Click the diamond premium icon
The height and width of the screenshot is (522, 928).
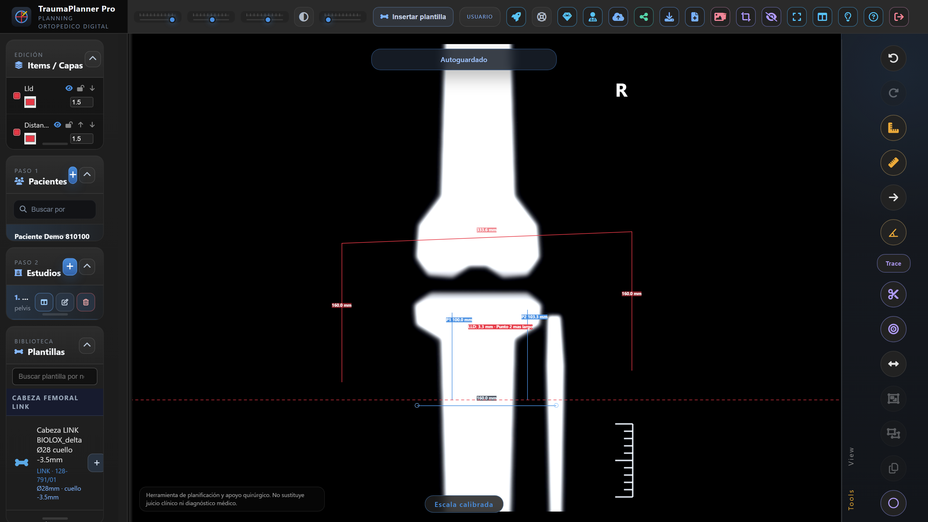[568, 17]
